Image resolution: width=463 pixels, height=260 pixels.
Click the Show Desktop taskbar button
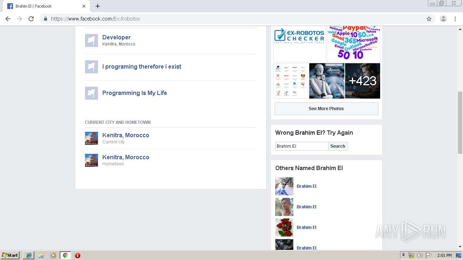(459, 255)
